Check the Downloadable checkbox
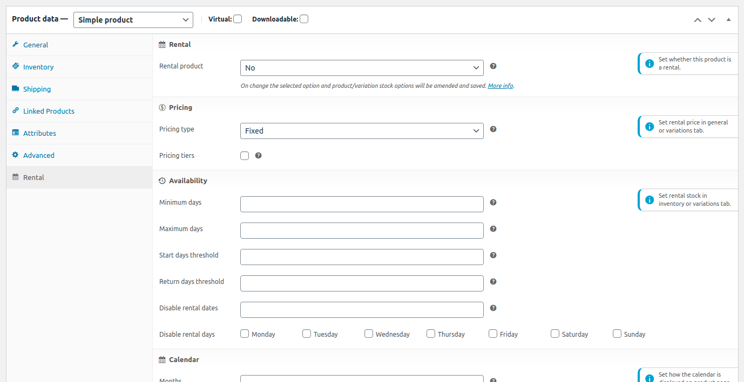The height and width of the screenshot is (382, 744). point(303,18)
